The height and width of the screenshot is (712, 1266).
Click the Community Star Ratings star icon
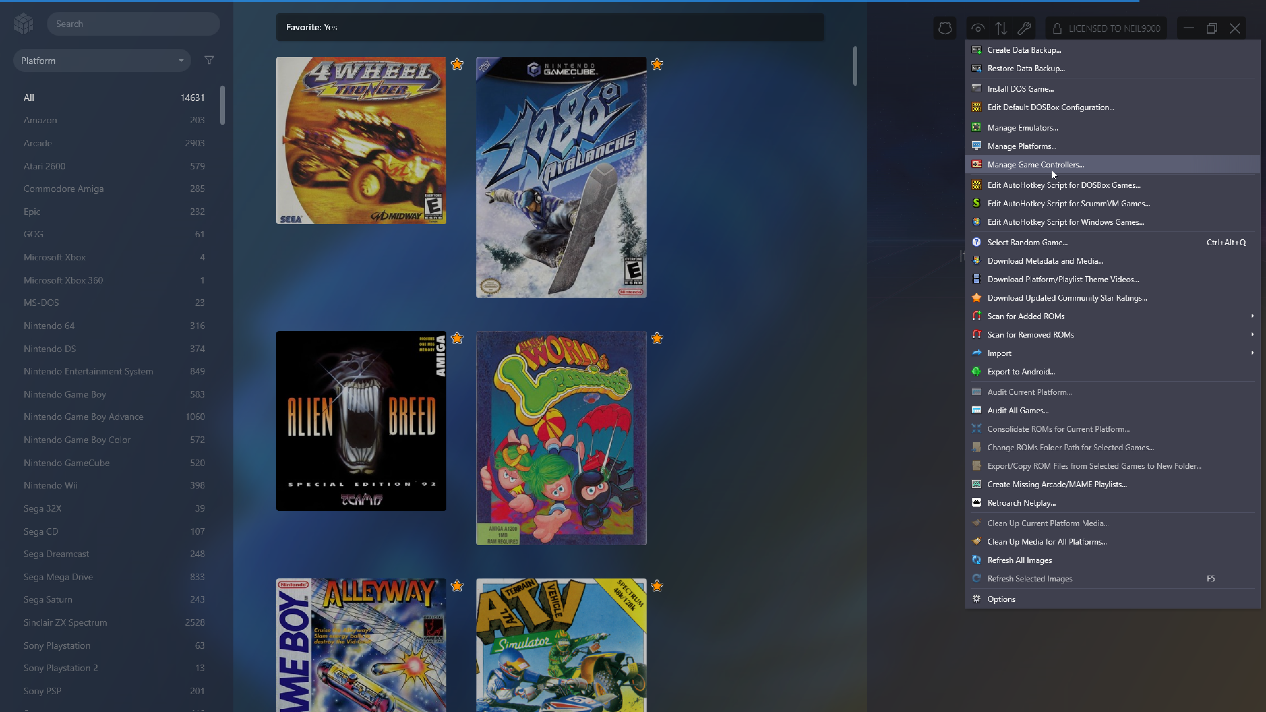[x=977, y=298]
